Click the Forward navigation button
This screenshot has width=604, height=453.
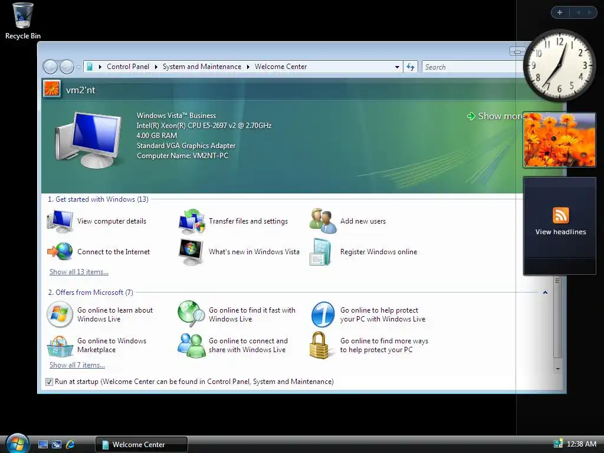pos(67,67)
